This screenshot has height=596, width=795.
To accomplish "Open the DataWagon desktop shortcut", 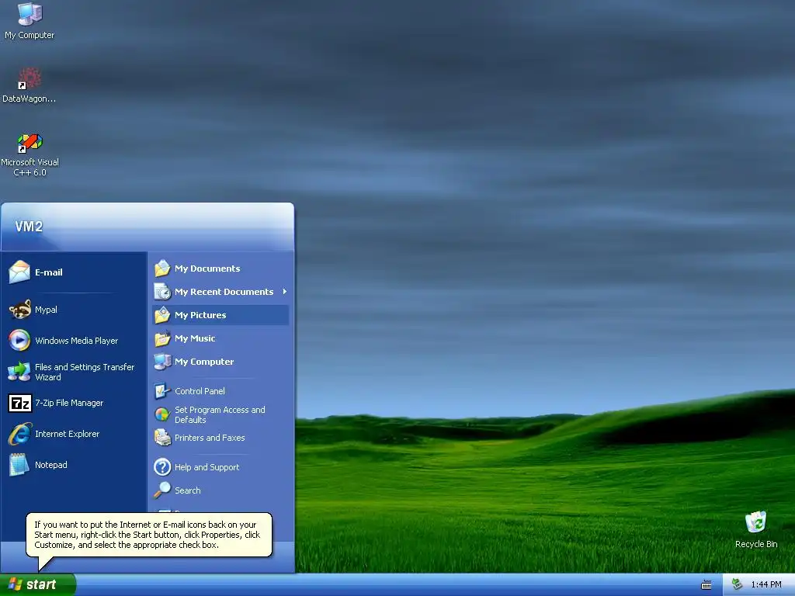I will click(29, 85).
